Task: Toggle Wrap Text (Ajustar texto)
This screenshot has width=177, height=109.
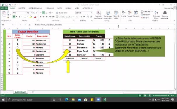Action: point(62,13)
